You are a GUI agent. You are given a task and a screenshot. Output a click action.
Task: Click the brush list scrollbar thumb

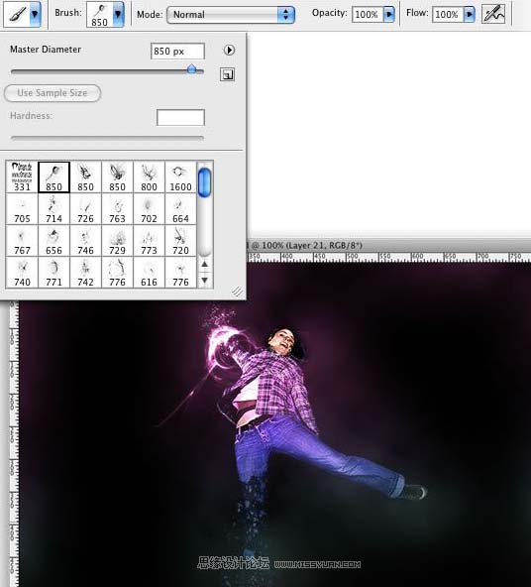pos(204,182)
